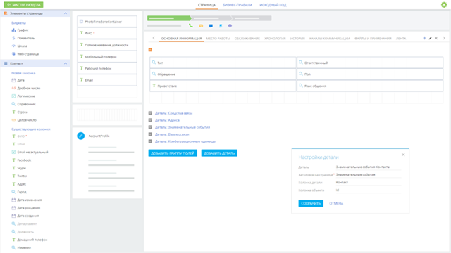Open the ОБСЛУЖИВАНИЕ tab
Image resolution: width=451 pixels, height=253 pixels.
point(247,39)
